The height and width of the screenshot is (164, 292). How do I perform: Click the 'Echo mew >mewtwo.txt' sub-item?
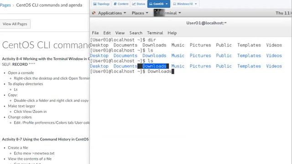click(34, 153)
